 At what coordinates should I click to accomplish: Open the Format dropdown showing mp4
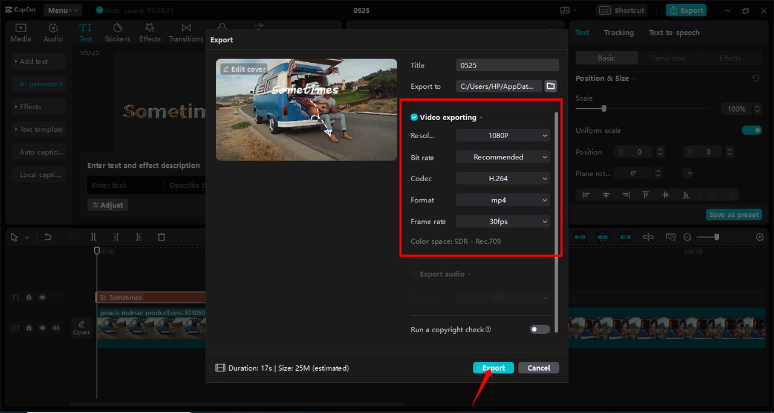503,200
